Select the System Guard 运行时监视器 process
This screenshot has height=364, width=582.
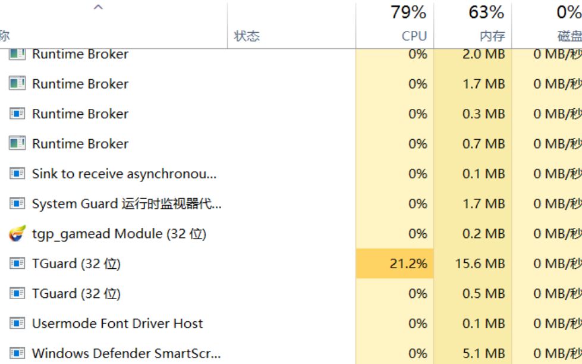click(x=127, y=204)
